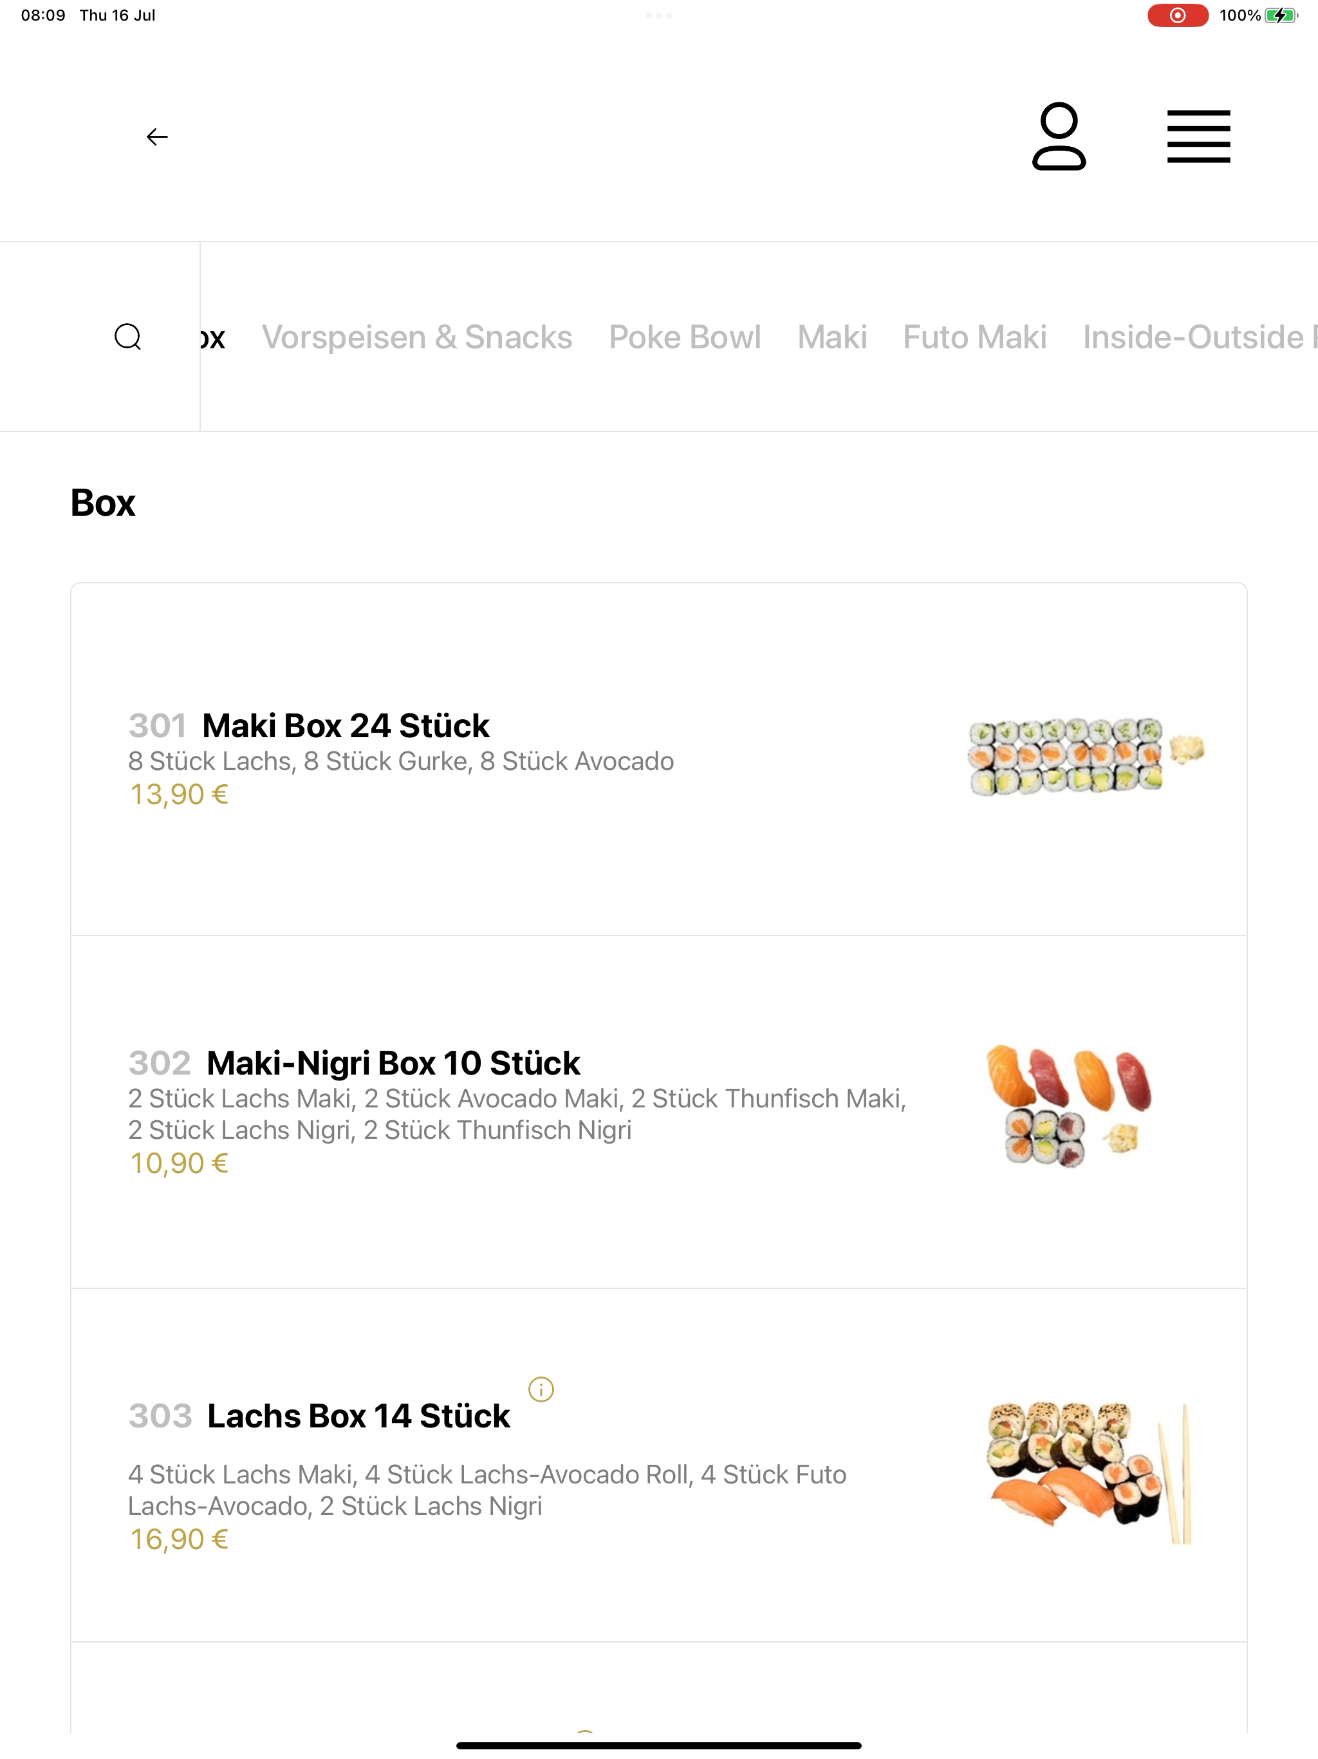The height and width of the screenshot is (1759, 1318).
Task: Click the screen recording indicator in status bar
Action: pos(1178,15)
